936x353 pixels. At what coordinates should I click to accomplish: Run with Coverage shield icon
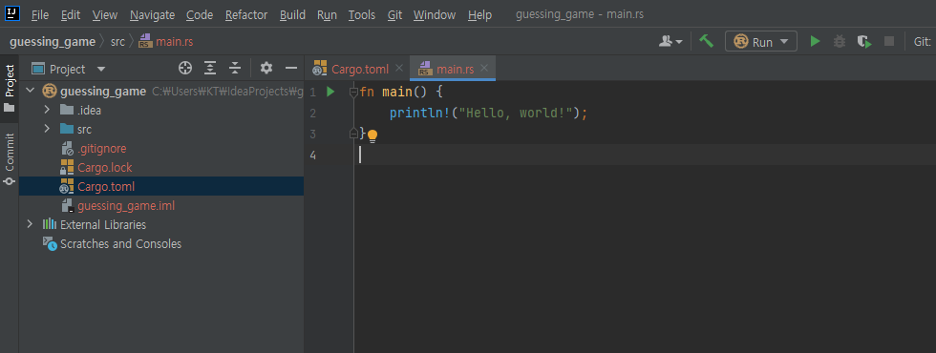(x=864, y=41)
